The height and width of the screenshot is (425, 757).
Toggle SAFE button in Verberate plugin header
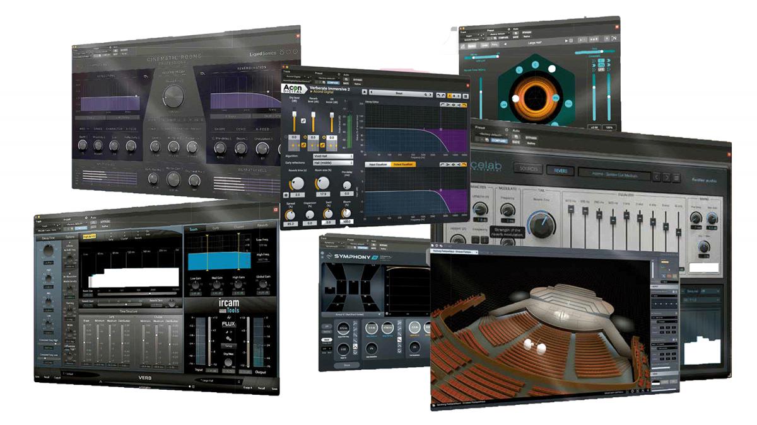click(346, 83)
